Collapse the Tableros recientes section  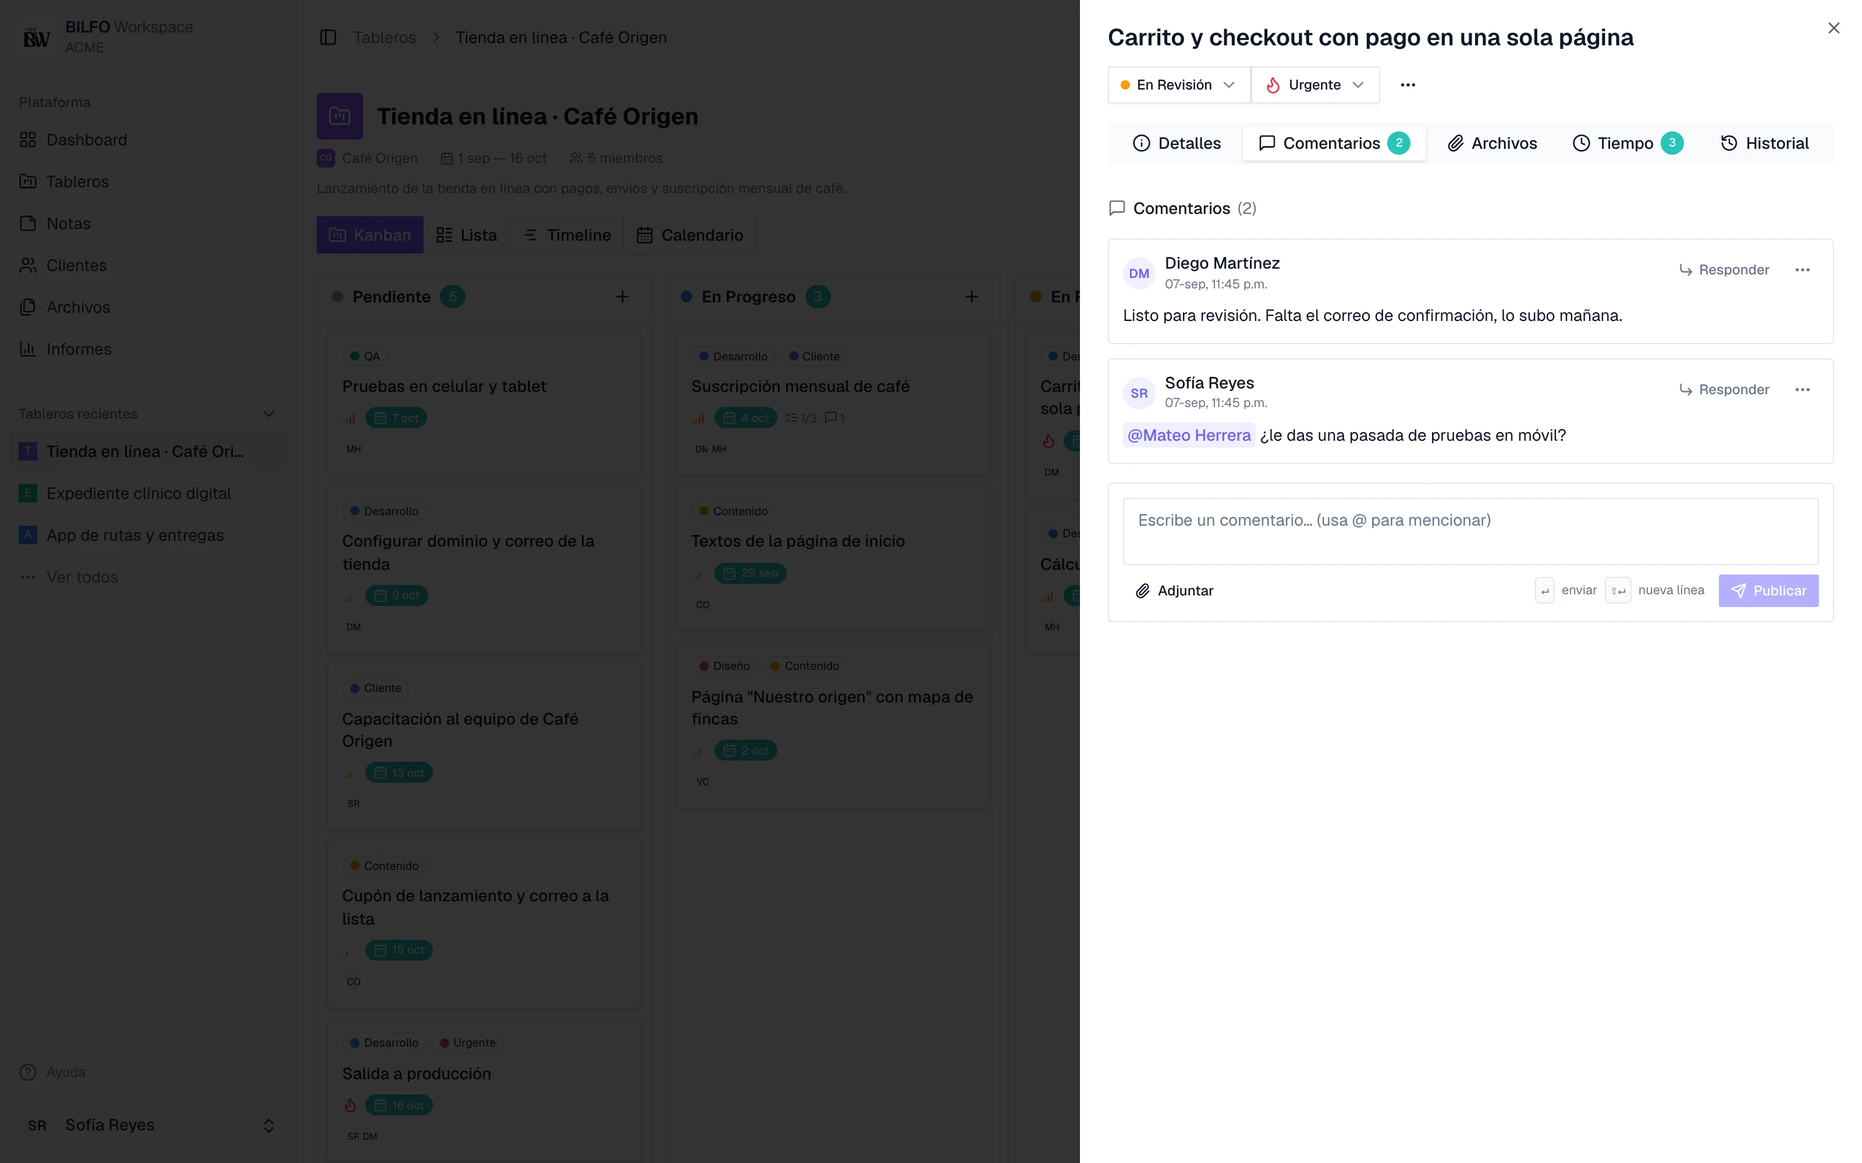(x=268, y=414)
